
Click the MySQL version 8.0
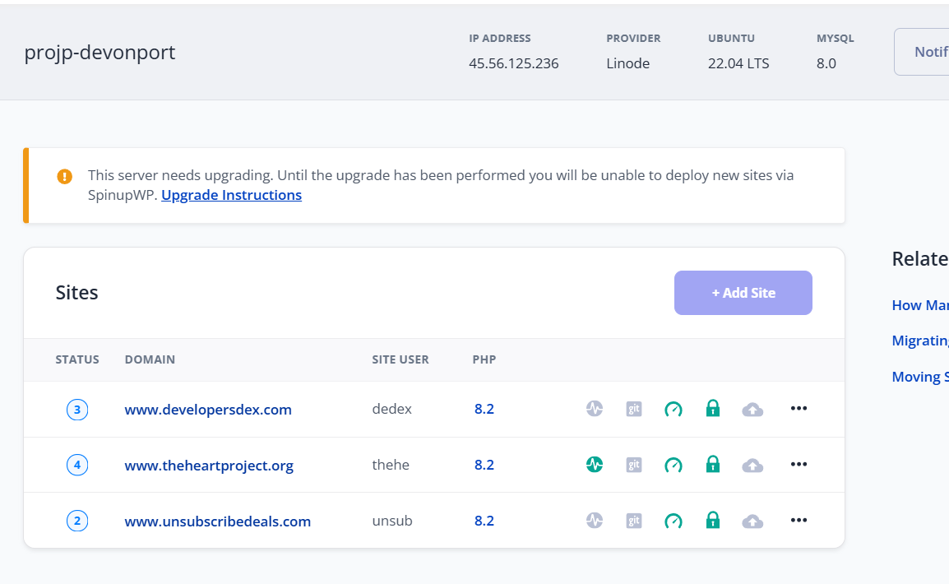click(826, 63)
